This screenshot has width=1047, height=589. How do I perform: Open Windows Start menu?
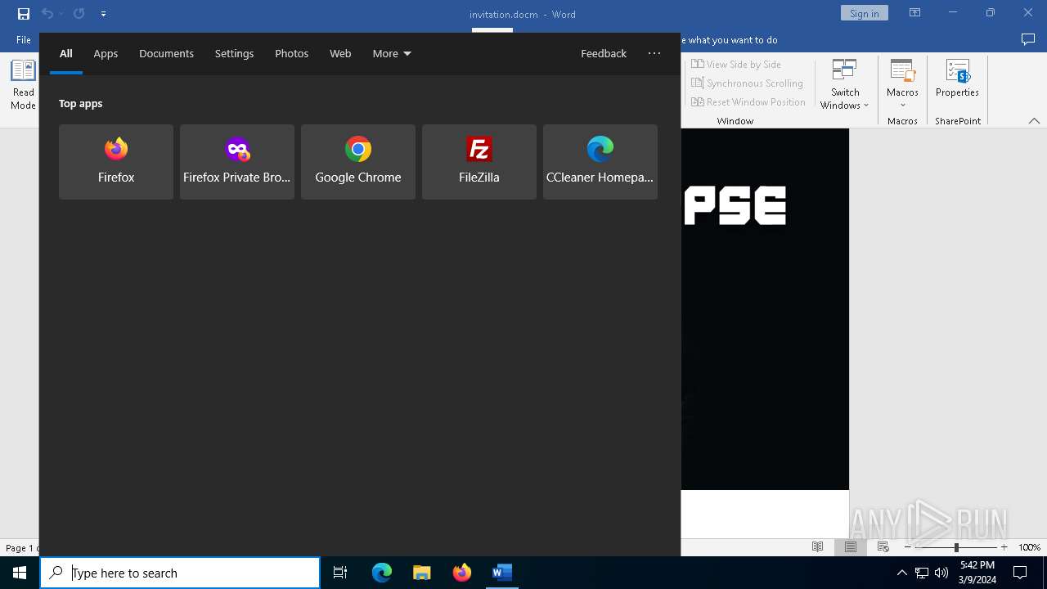click(20, 573)
